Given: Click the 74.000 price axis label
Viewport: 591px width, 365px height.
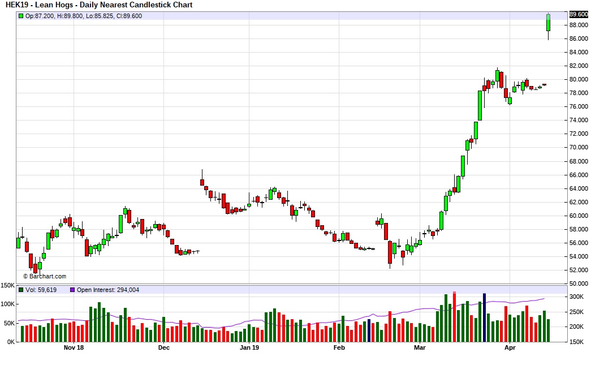Looking at the screenshot, I should point(579,120).
